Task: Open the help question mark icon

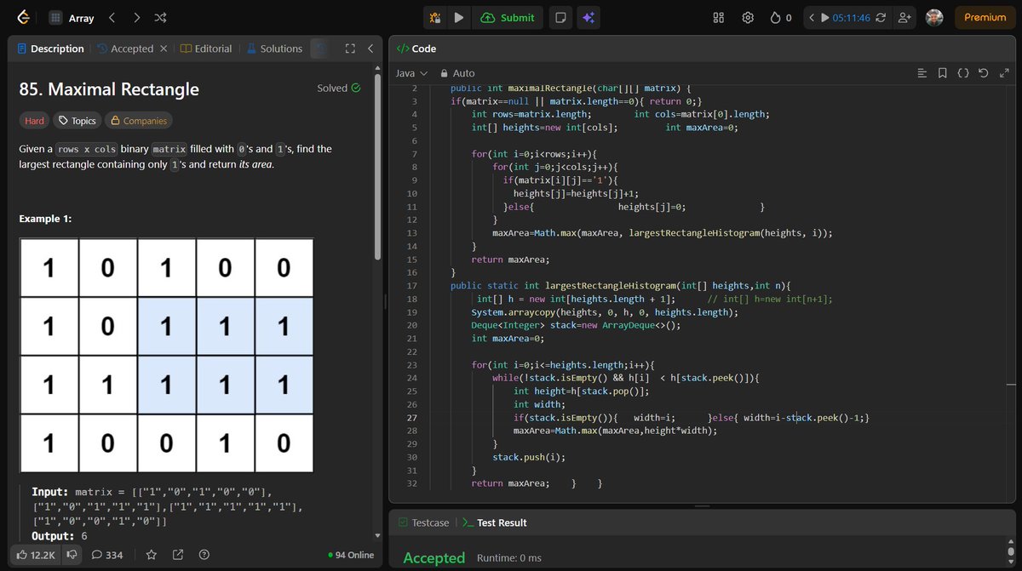Action: click(x=204, y=555)
